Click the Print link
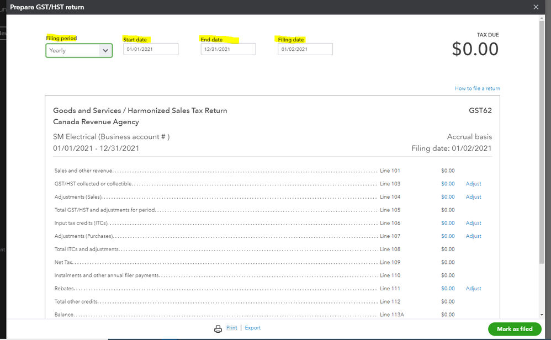Viewport: 551px width, 340px height. [231, 328]
